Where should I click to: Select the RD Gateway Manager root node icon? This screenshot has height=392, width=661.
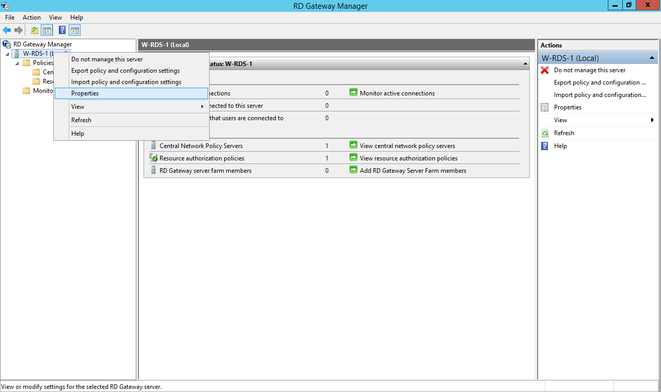click(7, 44)
